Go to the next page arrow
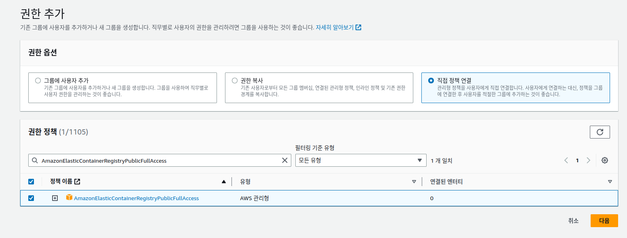The height and width of the screenshot is (238, 627). tap(589, 160)
